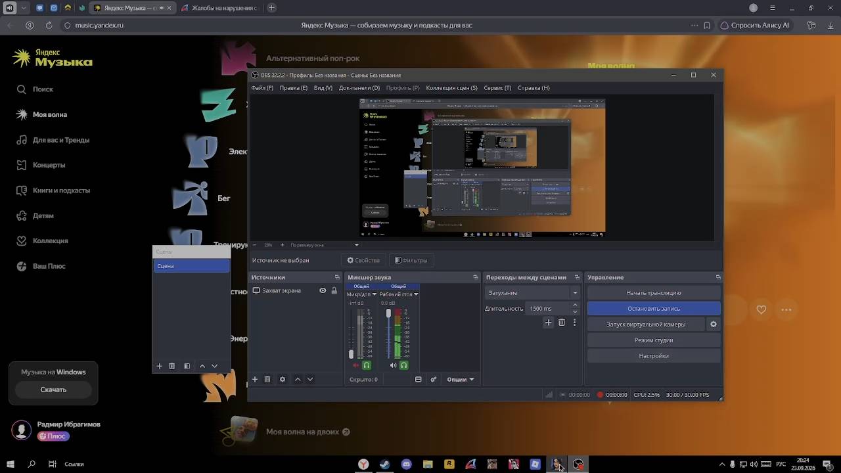
Task: Click the transition duration field 1500 ms
Action: (x=549, y=309)
